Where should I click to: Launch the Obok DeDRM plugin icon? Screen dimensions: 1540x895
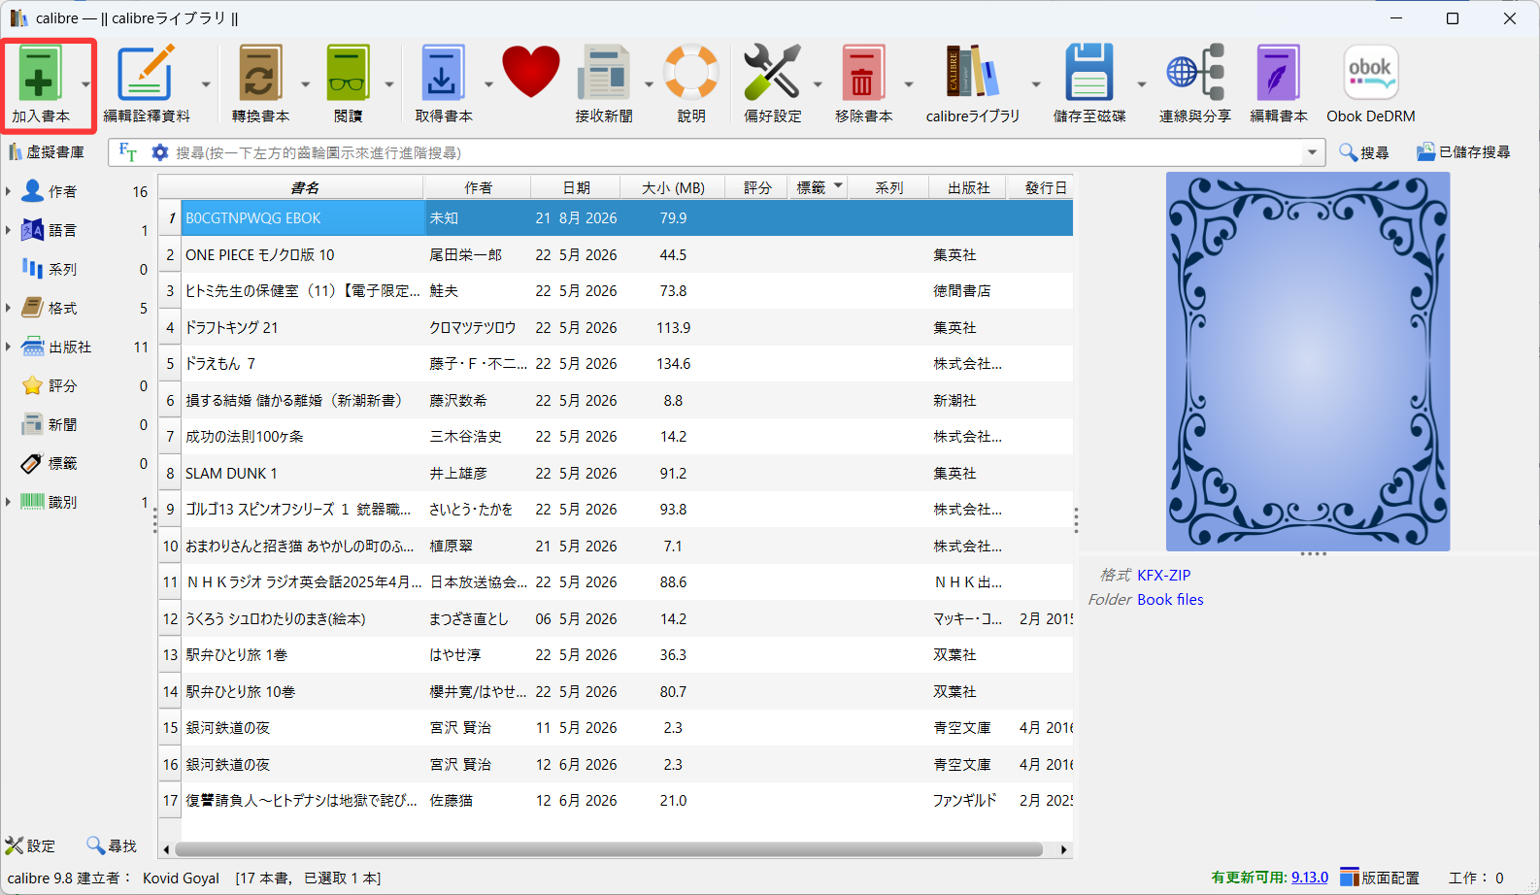1371,73
